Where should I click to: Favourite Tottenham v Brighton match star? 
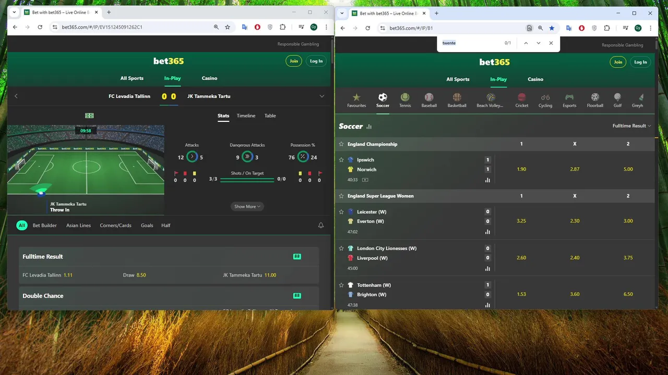(341, 285)
